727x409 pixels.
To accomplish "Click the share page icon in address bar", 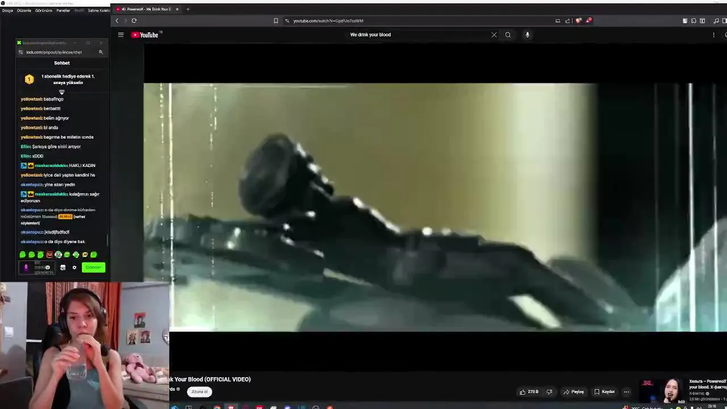I will click(x=567, y=20).
